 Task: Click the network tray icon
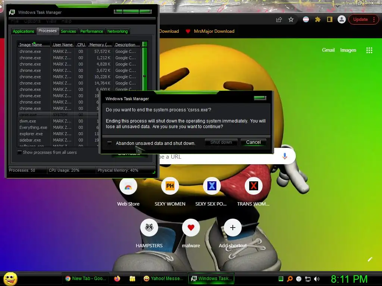308,279
